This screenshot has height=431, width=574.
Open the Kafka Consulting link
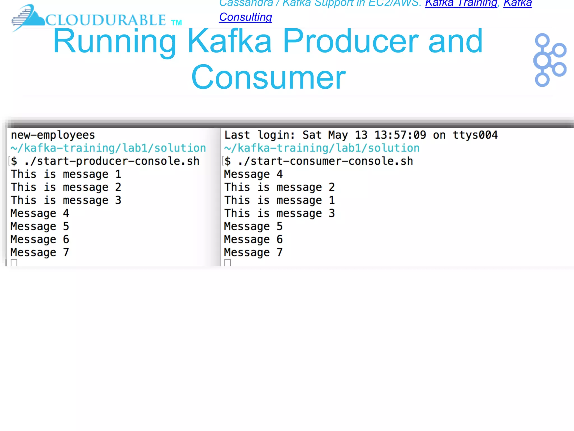pyautogui.click(x=245, y=17)
